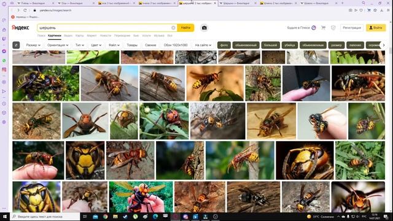Open Messenger in the browser sidebar

tap(4, 51)
